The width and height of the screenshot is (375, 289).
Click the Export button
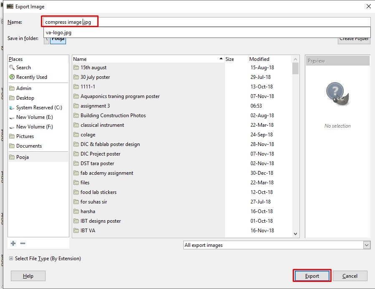pyautogui.click(x=312, y=276)
